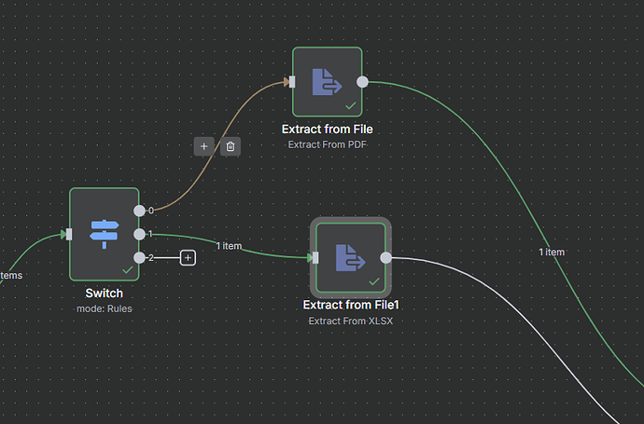Click Extract from File1 output connector
644x424 pixels.
(386, 257)
